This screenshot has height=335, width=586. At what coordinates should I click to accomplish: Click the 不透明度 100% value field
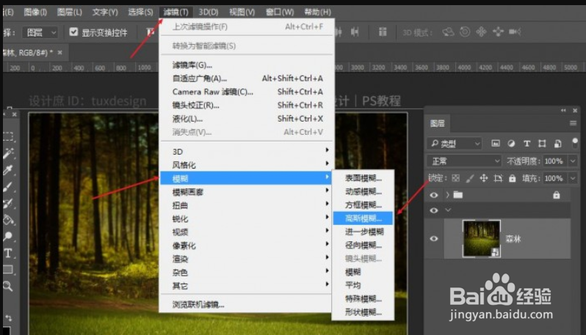click(x=554, y=161)
